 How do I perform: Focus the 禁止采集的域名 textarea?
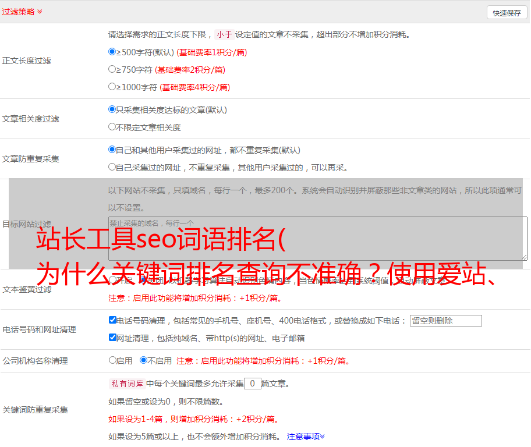pyautogui.click(x=318, y=239)
